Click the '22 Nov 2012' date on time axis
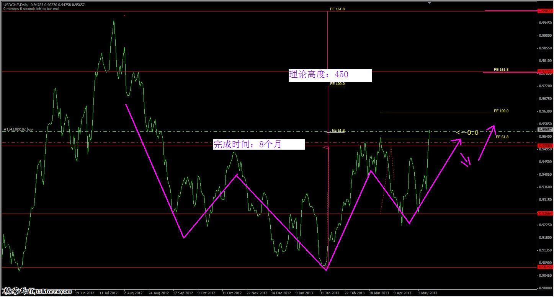This screenshot has width=554, height=297. coord(257,293)
